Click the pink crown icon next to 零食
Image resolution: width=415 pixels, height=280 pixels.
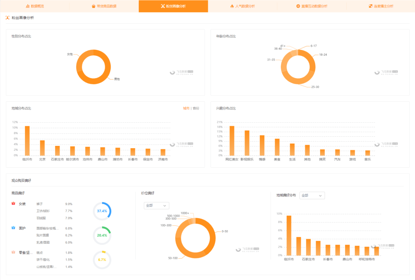13,252
